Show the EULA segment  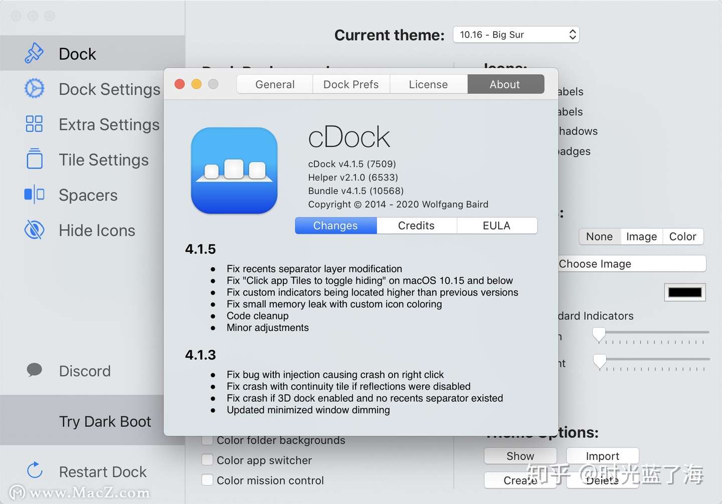coord(496,226)
